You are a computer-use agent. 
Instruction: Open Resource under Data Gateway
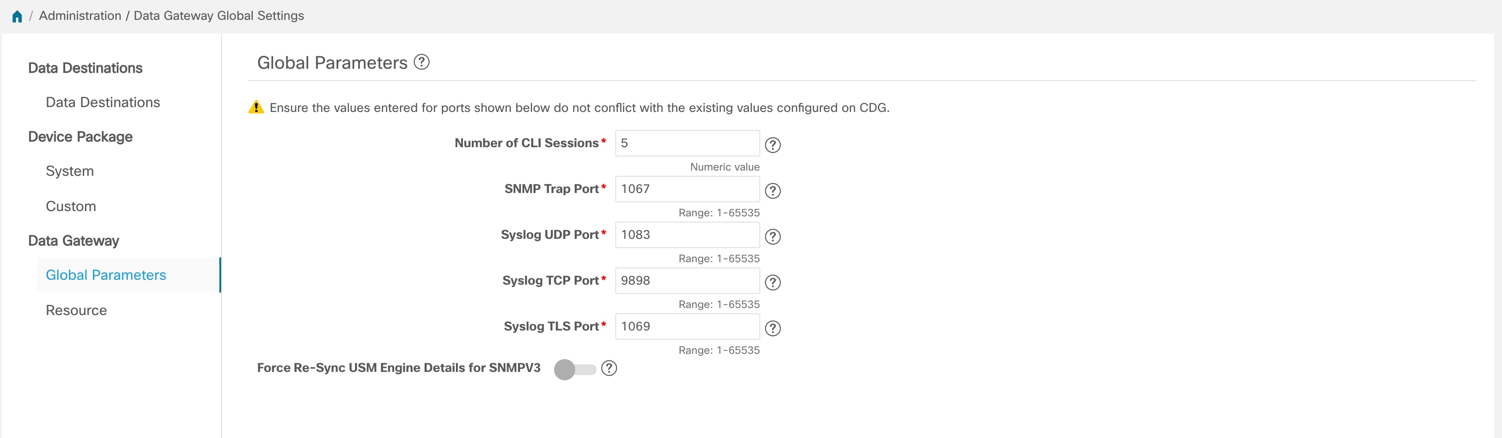click(76, 310)
